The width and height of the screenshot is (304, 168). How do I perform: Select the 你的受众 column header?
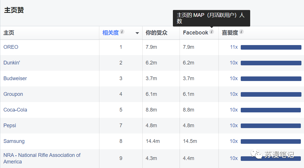point(157,33)
